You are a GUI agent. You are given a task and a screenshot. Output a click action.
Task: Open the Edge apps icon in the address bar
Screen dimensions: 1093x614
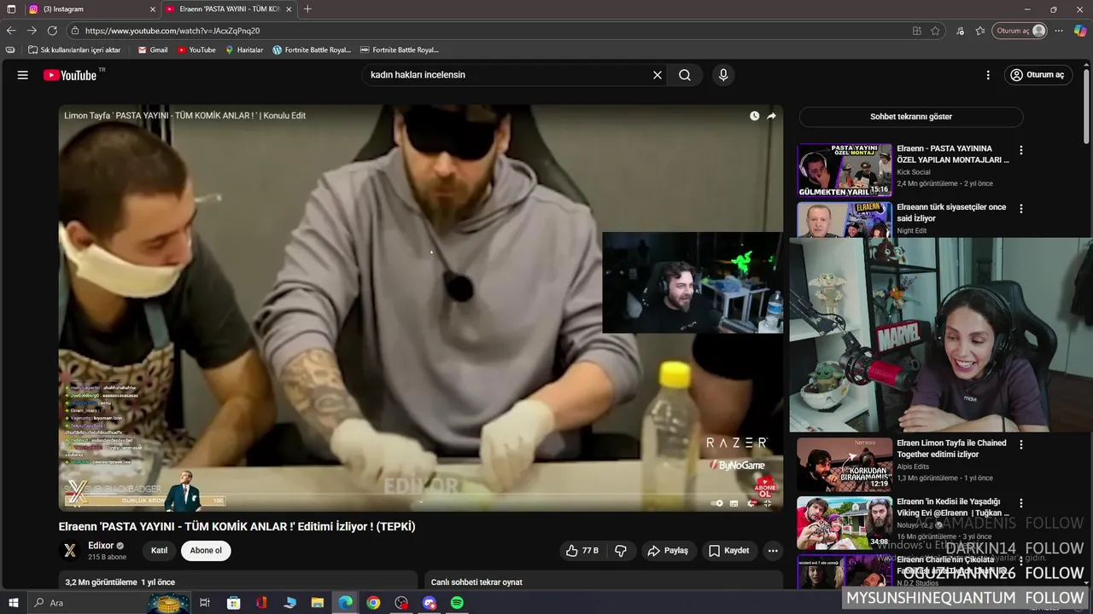917,31
